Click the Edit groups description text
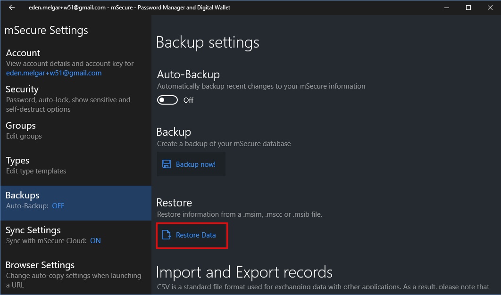Viewport: 501px width, 295px height. (x=24, y=136)
